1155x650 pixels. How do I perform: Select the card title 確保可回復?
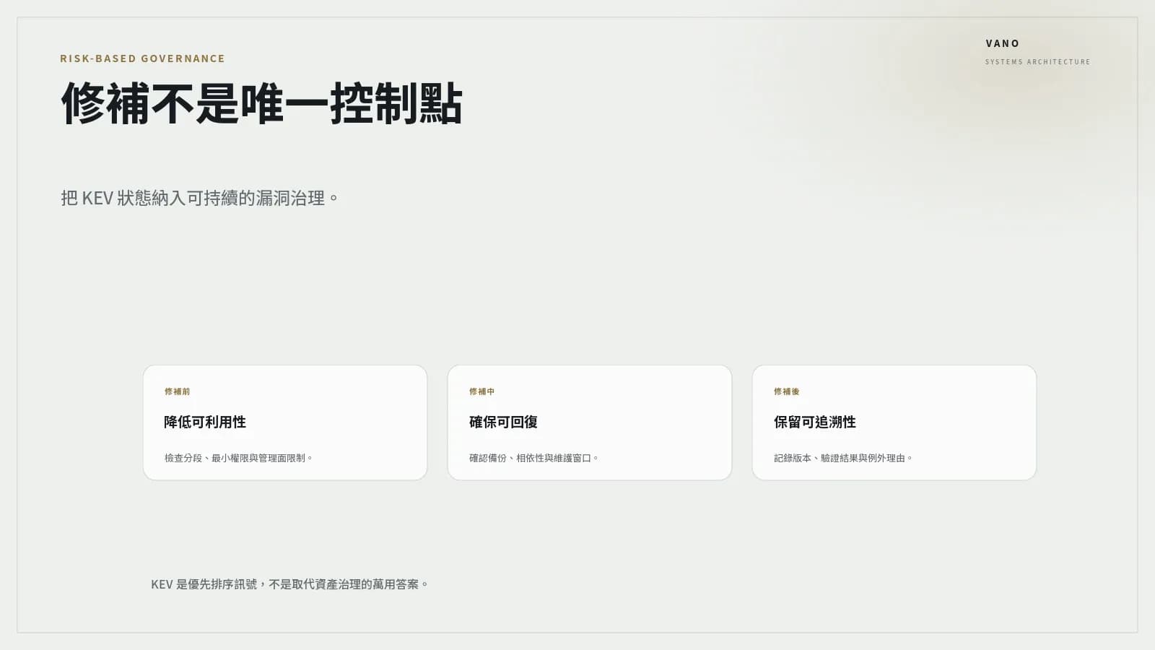tap(503, 422)
